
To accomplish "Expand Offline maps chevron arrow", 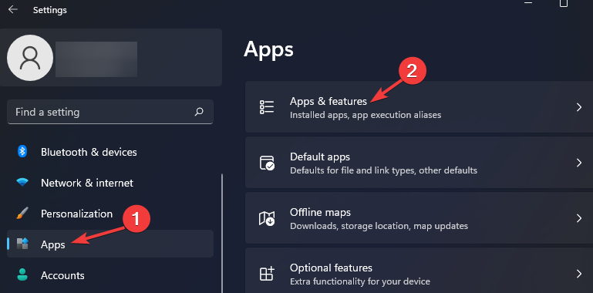I will [578, 218].
